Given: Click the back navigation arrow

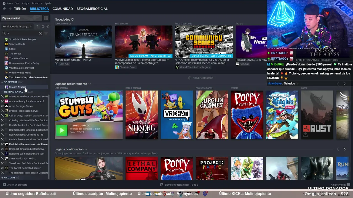Looking at the screenshot, I should pyautogui.click(x=4, y=9).
